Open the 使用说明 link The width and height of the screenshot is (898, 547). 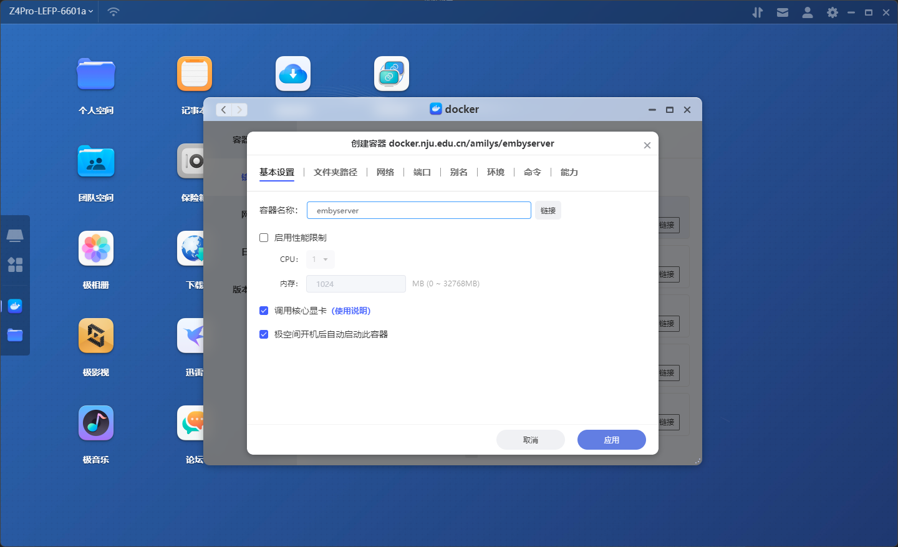[x=351, y=311]
